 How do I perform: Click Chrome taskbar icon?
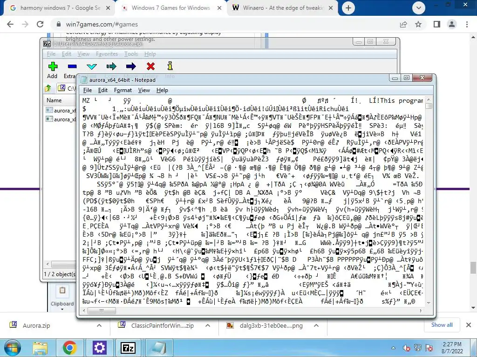pos(69,348)
